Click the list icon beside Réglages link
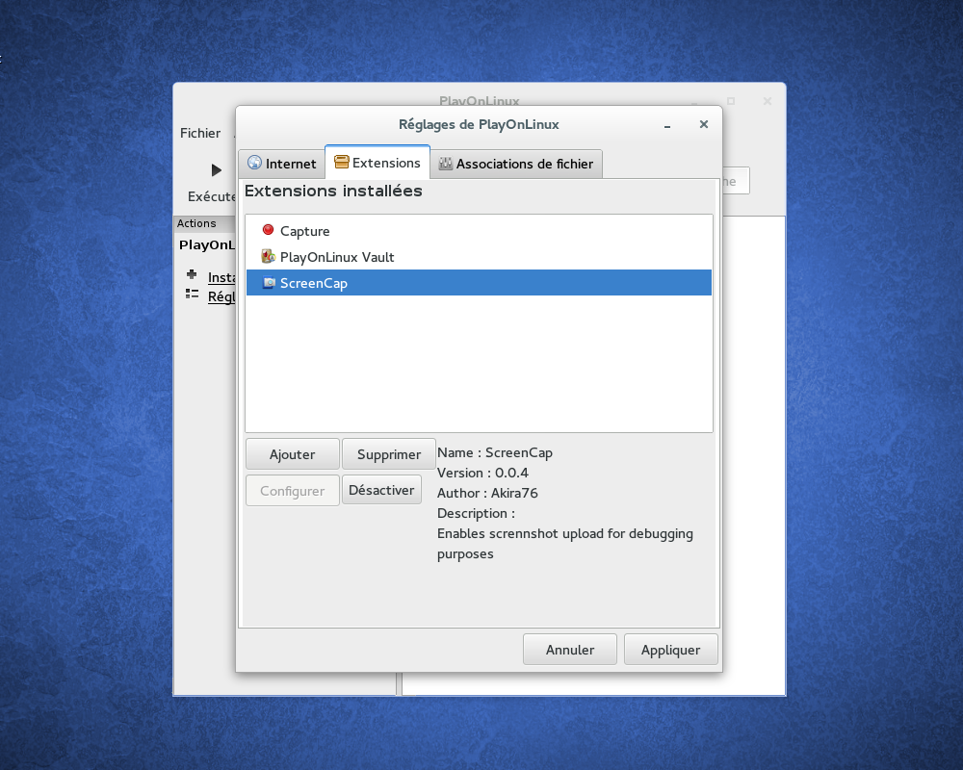 [193, 295]
